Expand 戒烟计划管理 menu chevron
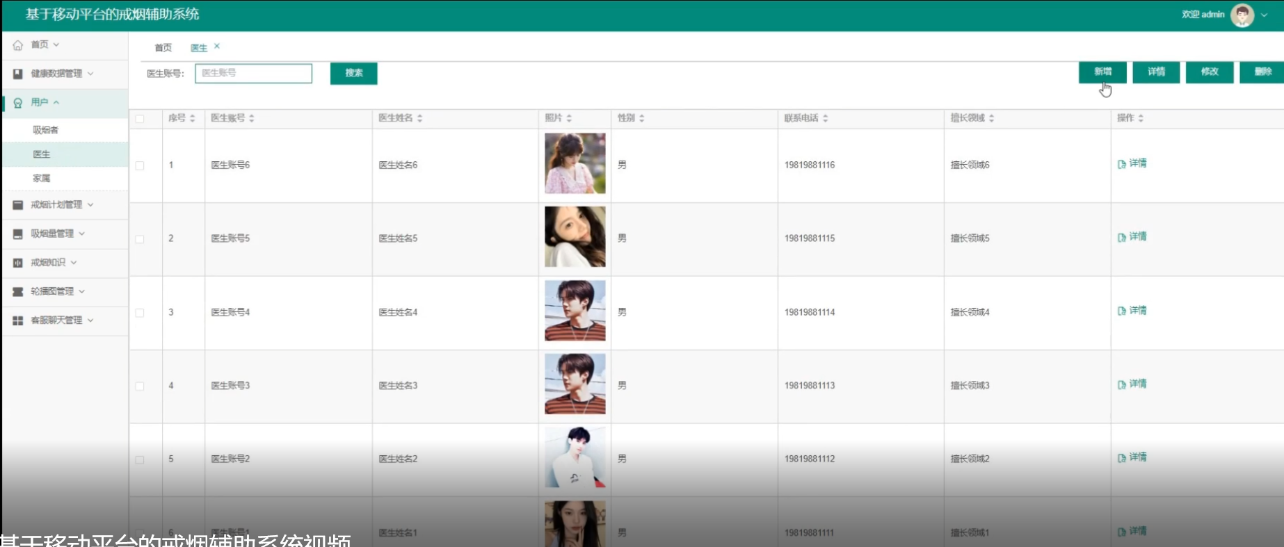1284x547 pixels. [x=90, y=205]
